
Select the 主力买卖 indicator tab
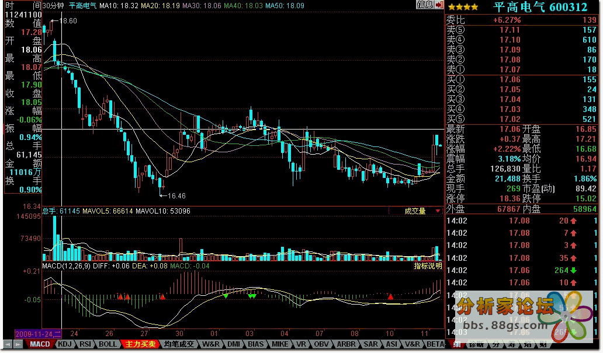pos(140,344)
